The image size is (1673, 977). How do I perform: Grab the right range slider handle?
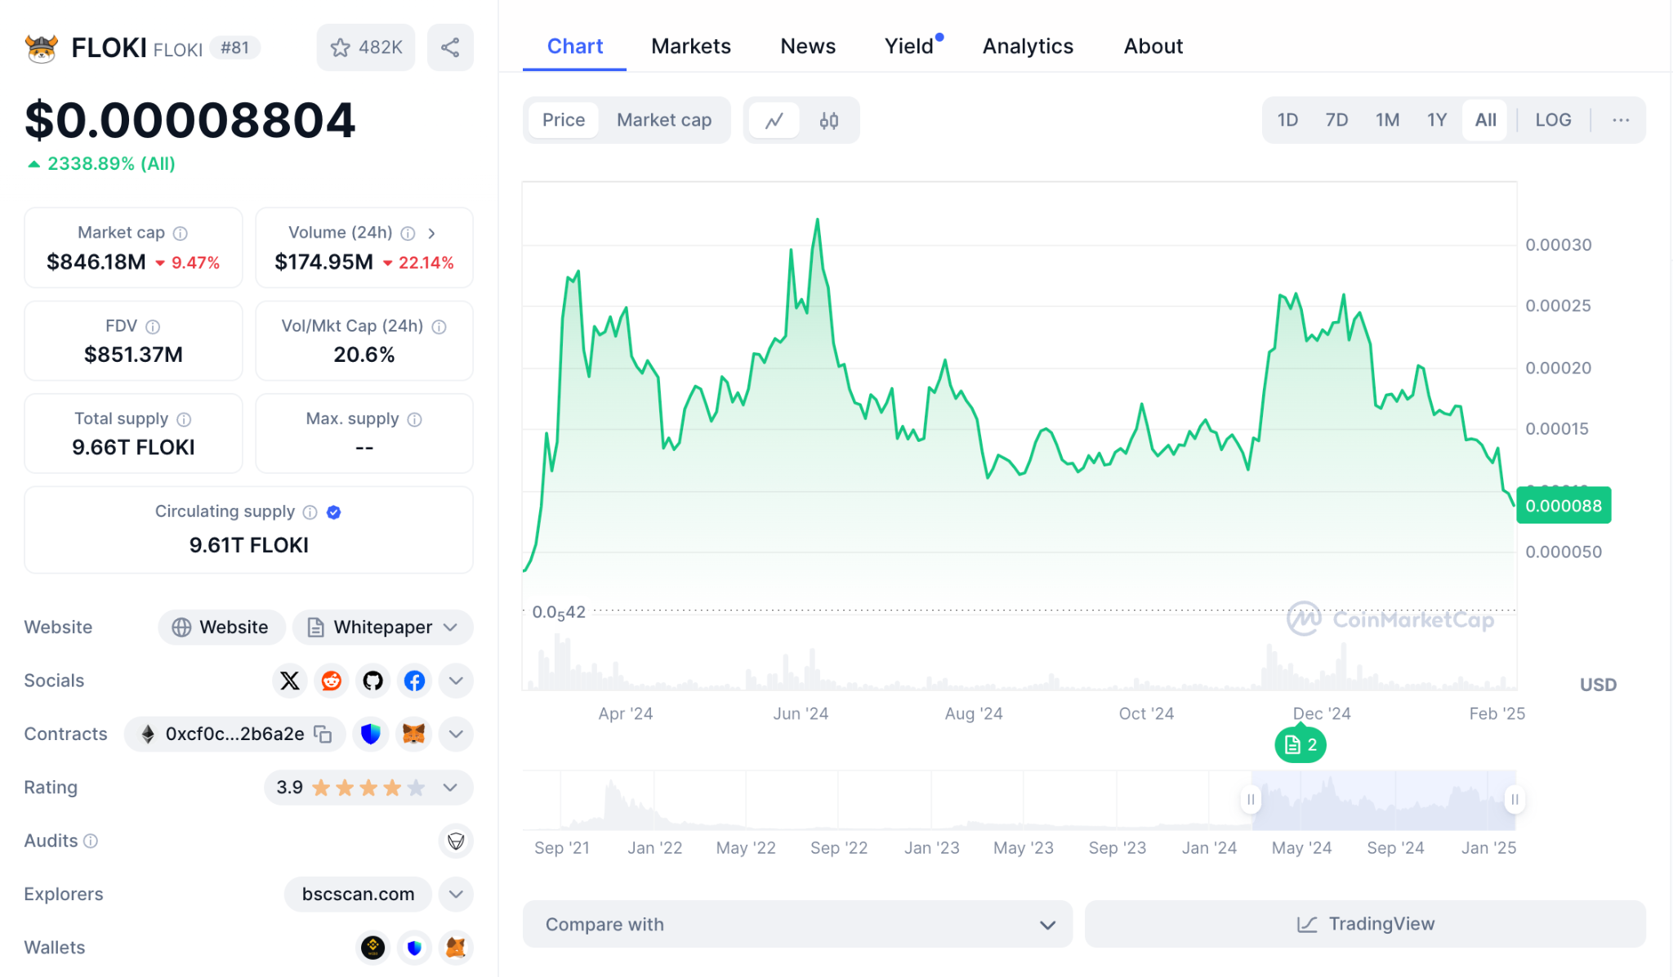point(1515,800)
